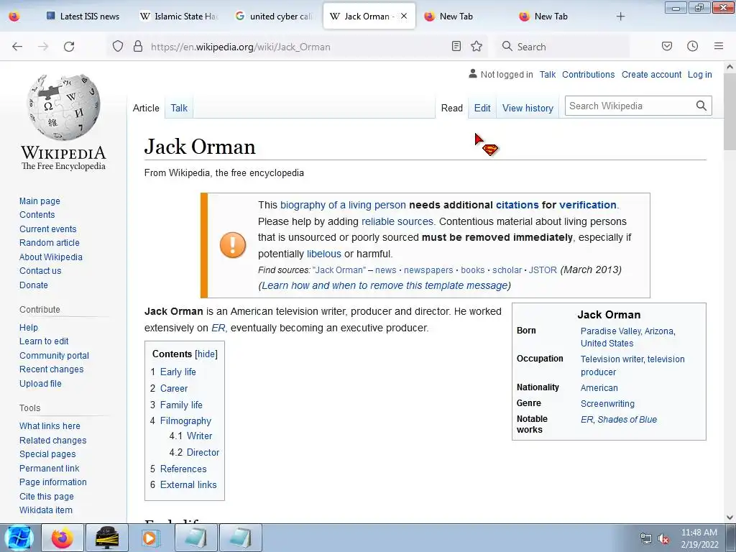Open Recent changes in sidebar
The image size is (736, 552).
(x=51, y=369)
